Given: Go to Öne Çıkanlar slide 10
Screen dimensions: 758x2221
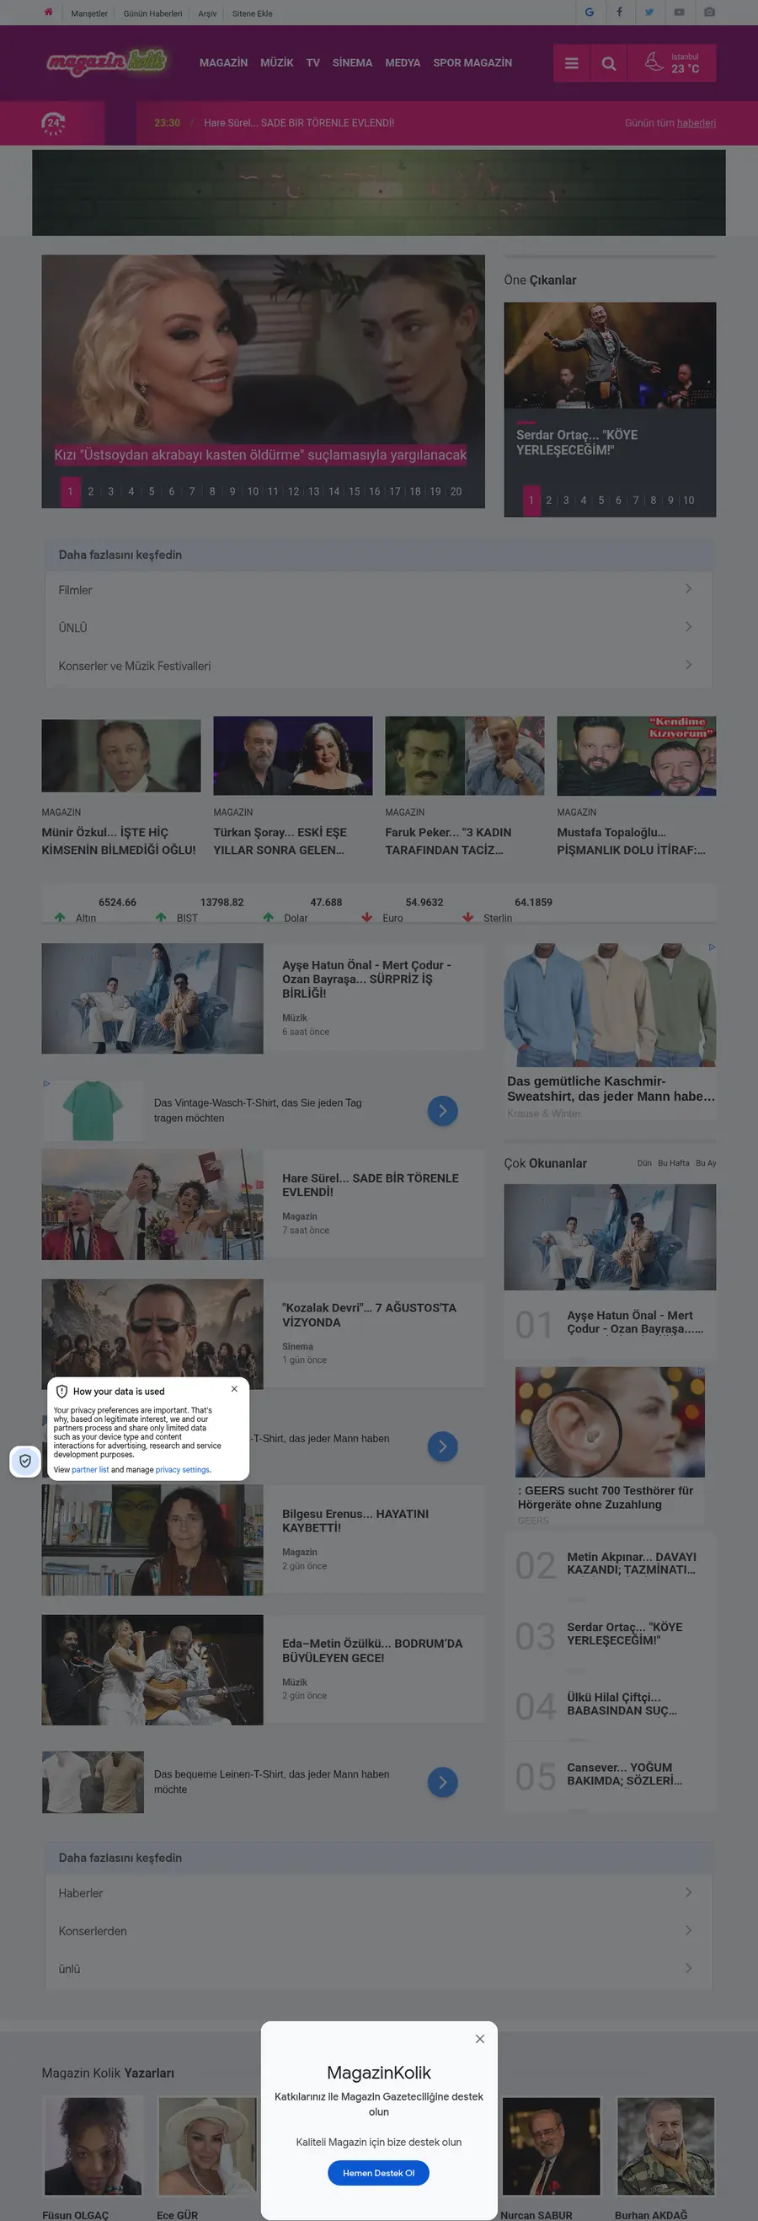Looking at the screenshot, I should click(688, 500).
